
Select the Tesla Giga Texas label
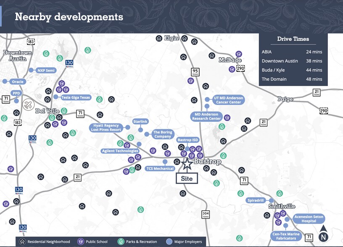[76, 97]
